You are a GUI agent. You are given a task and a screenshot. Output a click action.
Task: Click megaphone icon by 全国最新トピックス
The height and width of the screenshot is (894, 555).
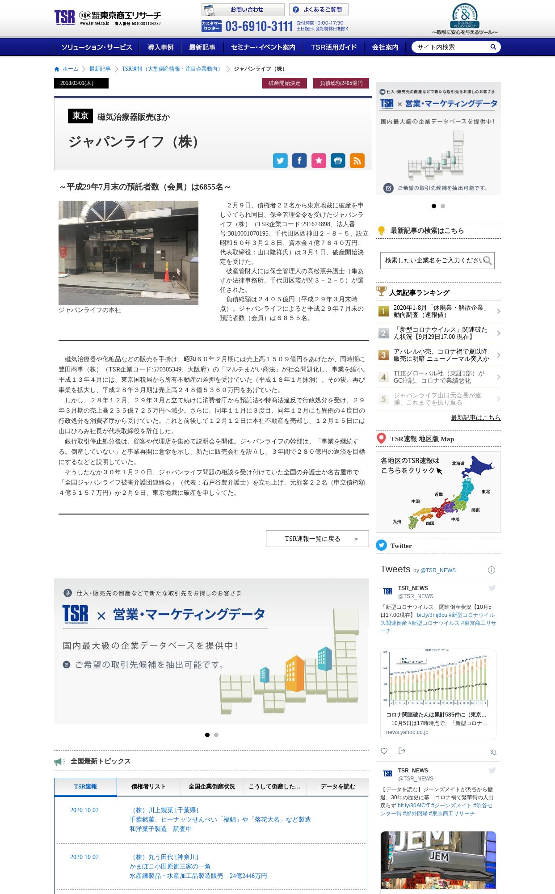(60, 761)
